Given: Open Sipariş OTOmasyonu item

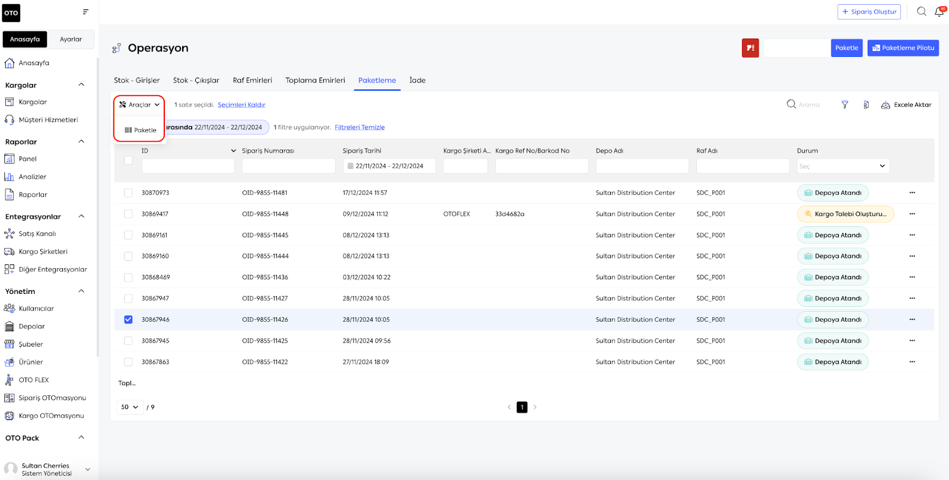Looking at the screenshot, I should coord(45,398).
